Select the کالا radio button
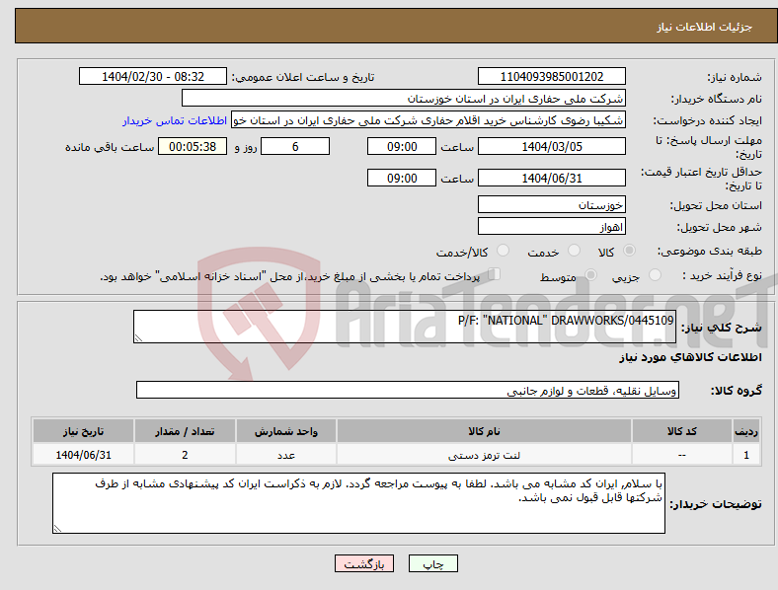 tap(629, 251)
